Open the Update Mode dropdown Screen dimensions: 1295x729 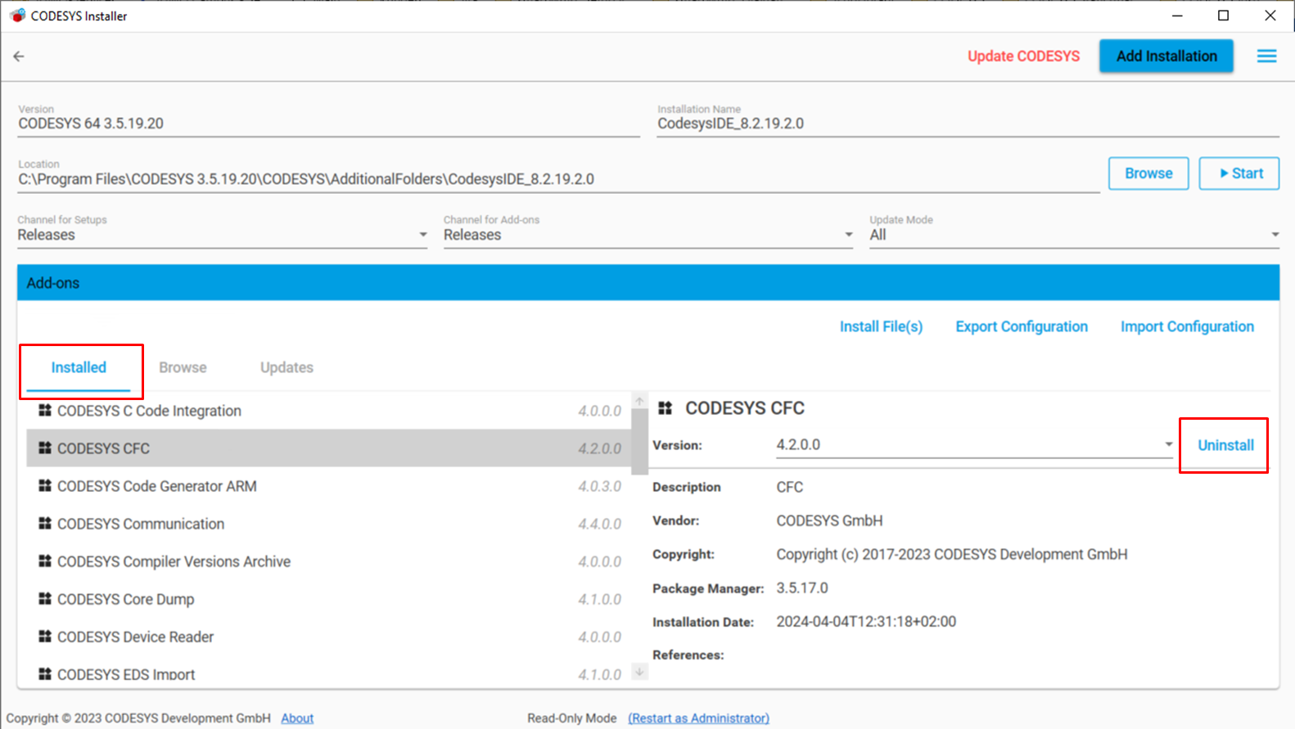click(1275, 235)
